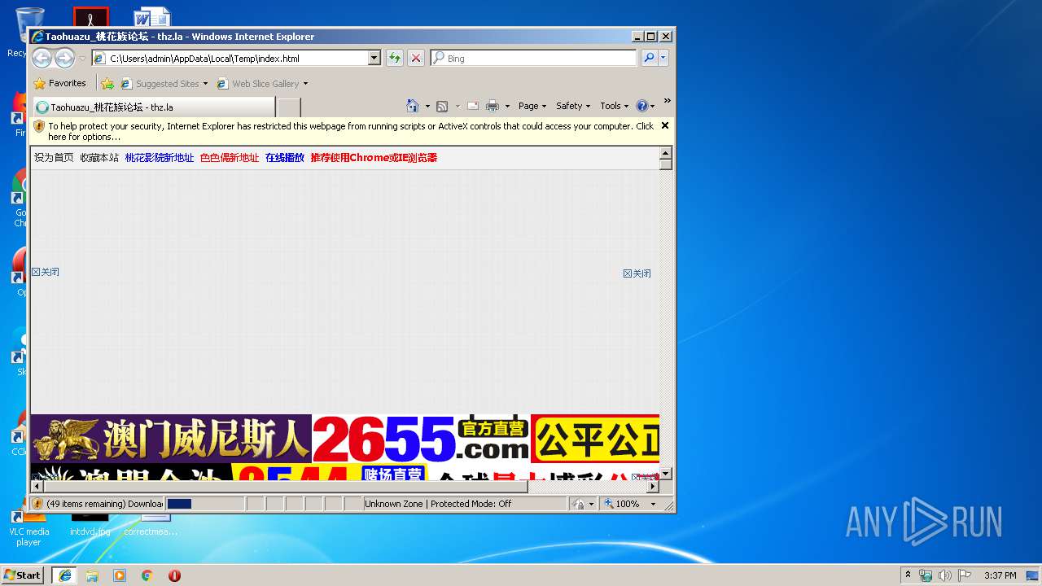1042x586 pixels.
Task: Click the search magnifier button
Action: [x=649, y=58]
